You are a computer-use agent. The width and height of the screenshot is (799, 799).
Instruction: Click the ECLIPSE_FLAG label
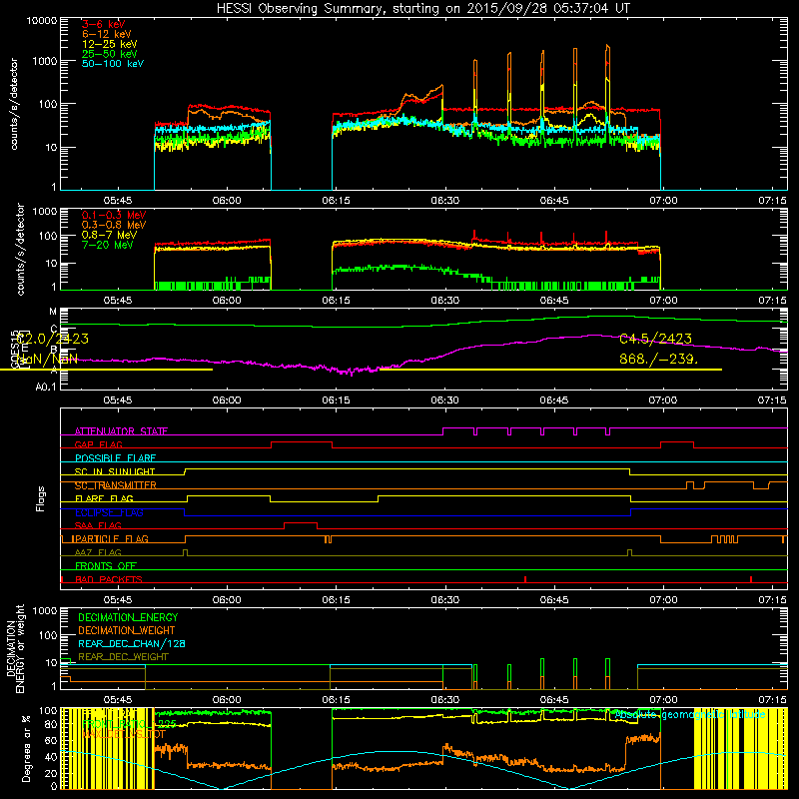pyautogui.click(x=109, y=512)
